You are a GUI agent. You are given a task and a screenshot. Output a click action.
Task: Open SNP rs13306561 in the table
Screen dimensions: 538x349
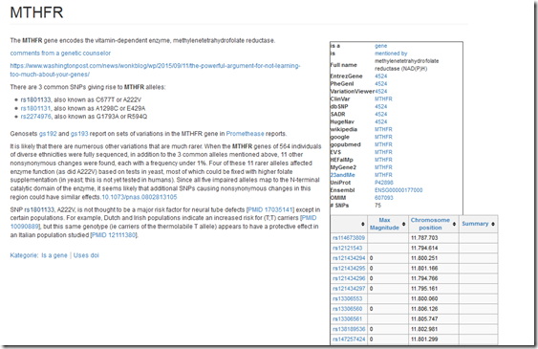coord(347,319)
